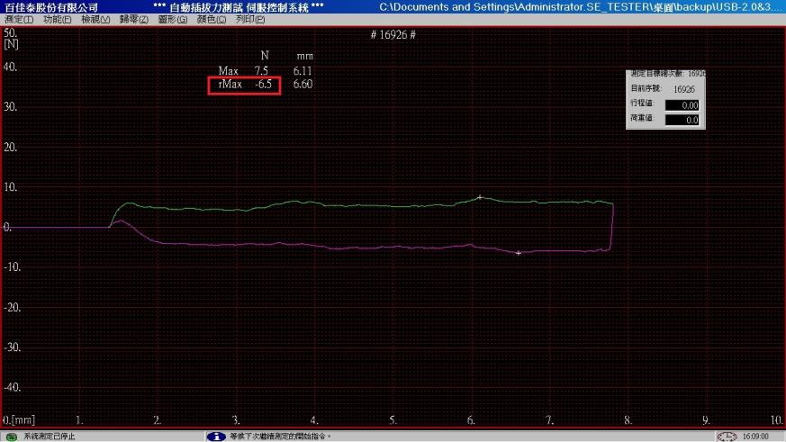This screenshot has height=442, width=786.
Task: Open the 顏色(C) color menu
Action: [211, 20]
